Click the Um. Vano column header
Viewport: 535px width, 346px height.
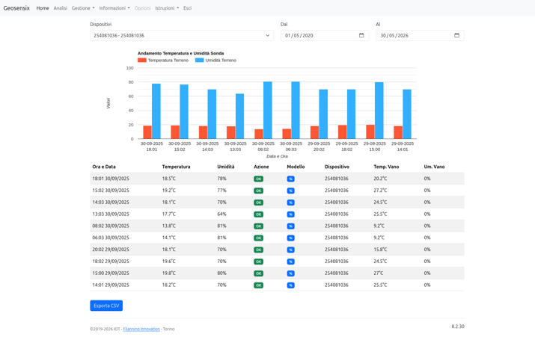pyautogui.click(x=434, y=167)
